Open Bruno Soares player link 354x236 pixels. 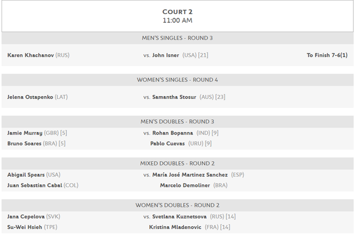pos(24,144)
